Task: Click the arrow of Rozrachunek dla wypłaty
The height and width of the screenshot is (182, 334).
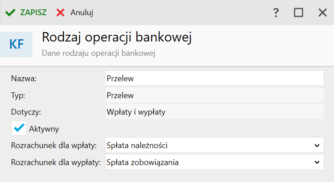Action: click(317, 162)
